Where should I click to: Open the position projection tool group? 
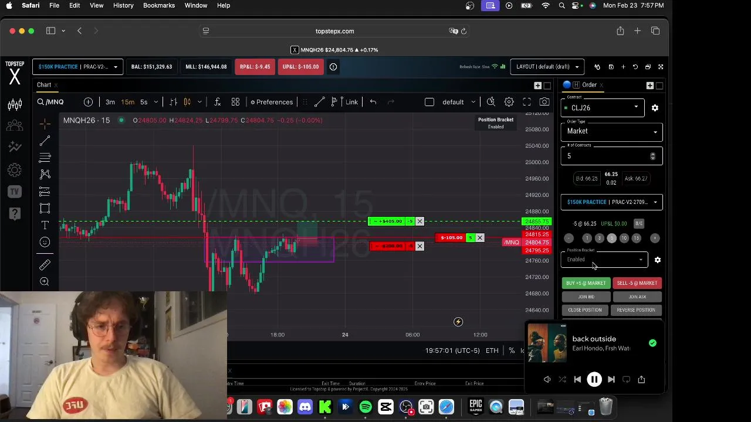coord(45,191)
